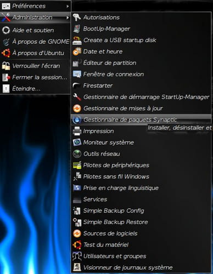Click the update manager orange icon

[77, 109]
